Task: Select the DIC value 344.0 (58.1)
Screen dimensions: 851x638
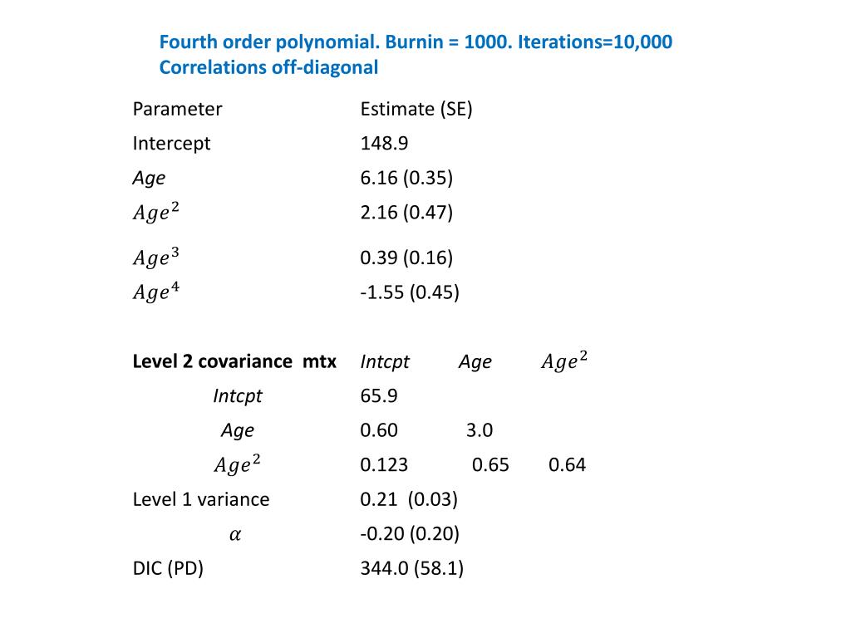Action: click(412, 569)
